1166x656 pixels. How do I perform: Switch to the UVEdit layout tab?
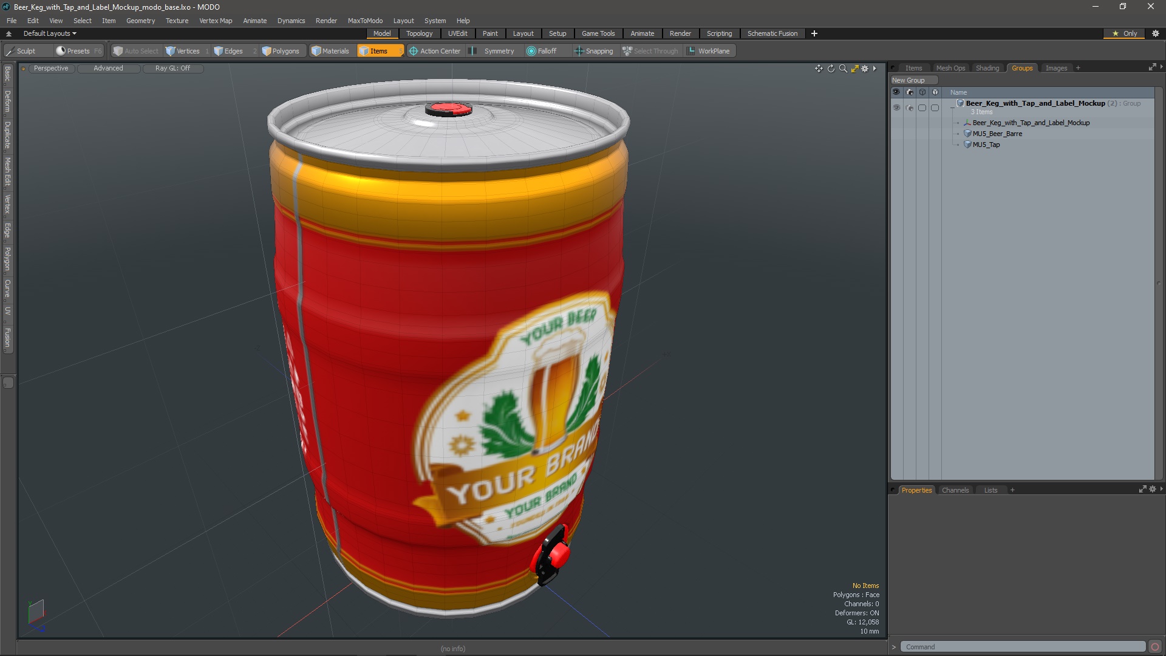(x=457, y=33)
